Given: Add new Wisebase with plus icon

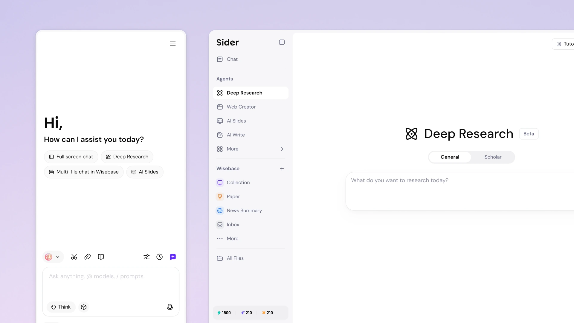Looking at the screenshot, I should [282, 169].
